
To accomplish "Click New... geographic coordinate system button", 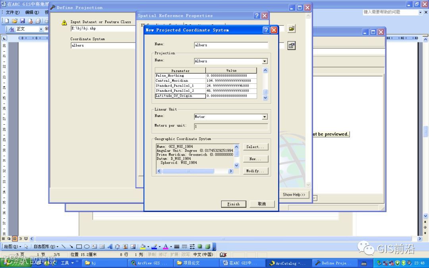I will (255, 159).
